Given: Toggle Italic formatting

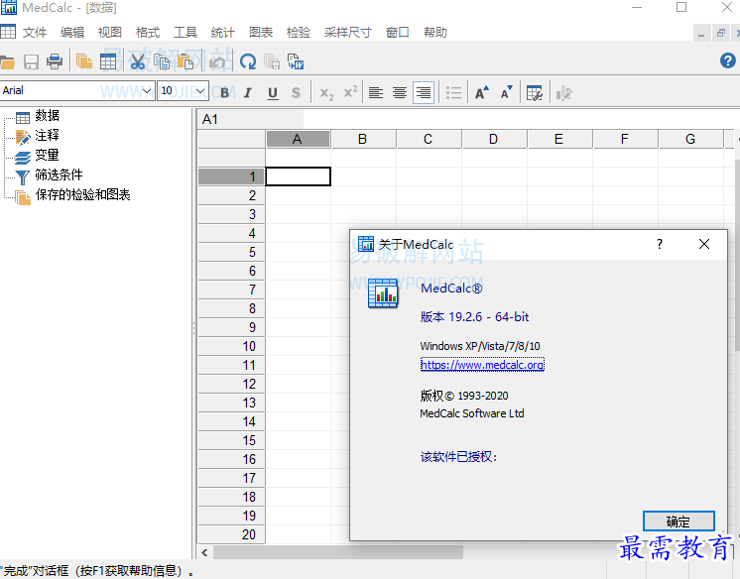Looking at the screenshot, I should 248,93.
